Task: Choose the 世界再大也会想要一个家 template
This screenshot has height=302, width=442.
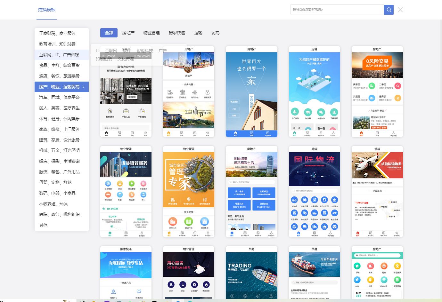Action: 251,92
